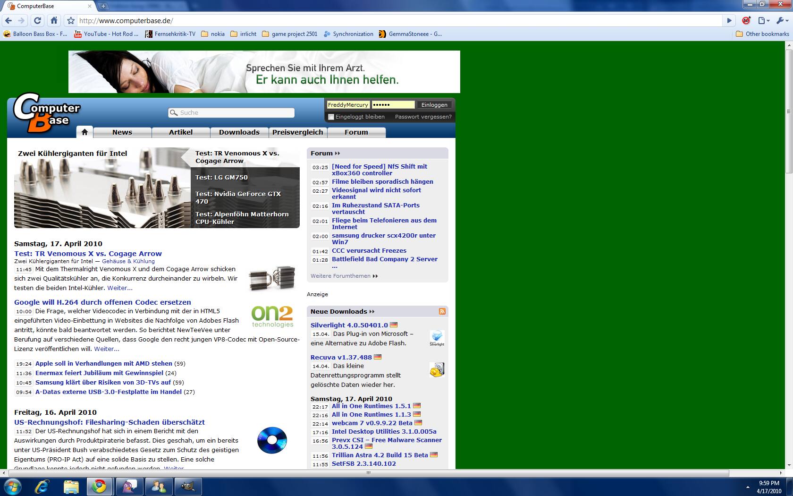Open Test: LG GM750 teaser

pyautogui.click(x=221, y=177)
